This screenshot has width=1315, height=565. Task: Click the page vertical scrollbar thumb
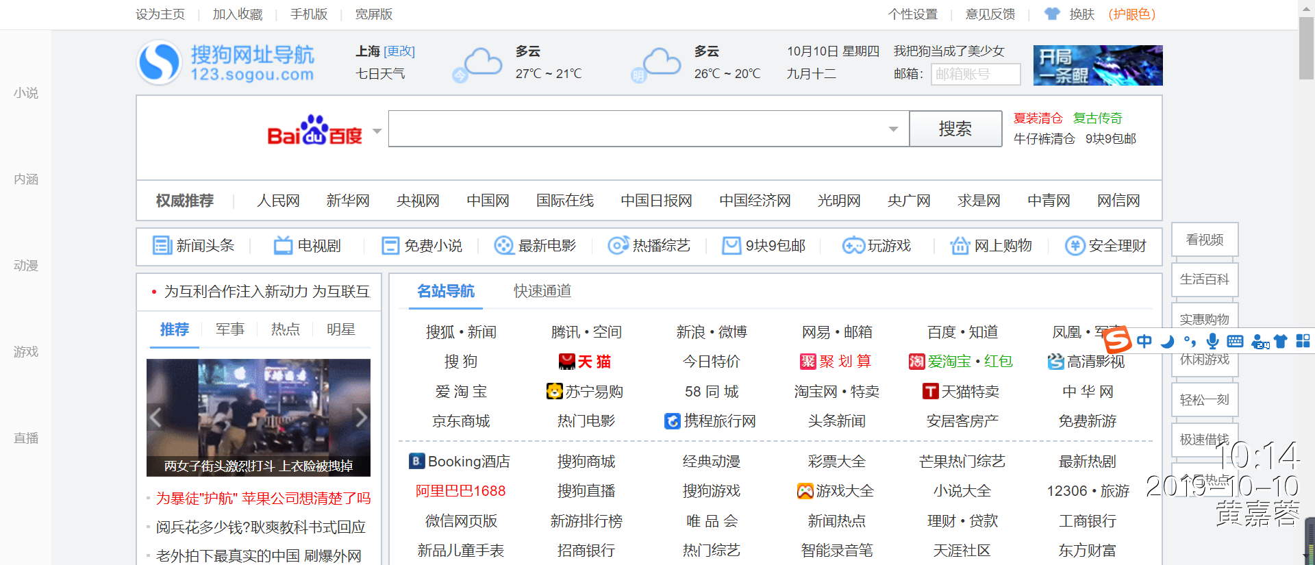point(1306,48)
